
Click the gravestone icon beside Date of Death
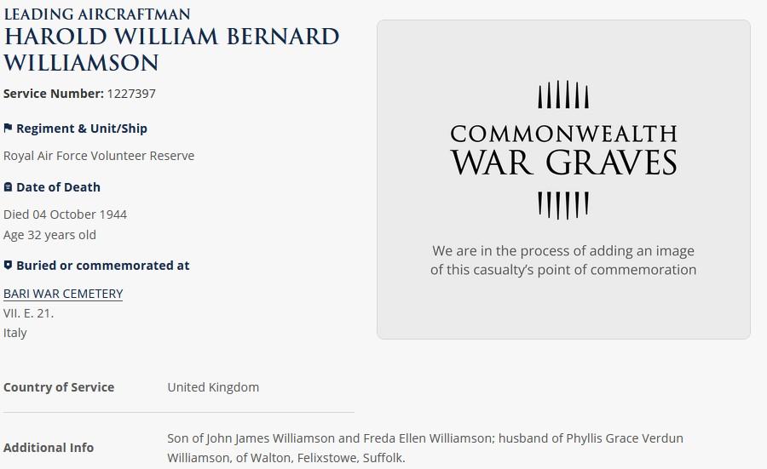[8, 187]
